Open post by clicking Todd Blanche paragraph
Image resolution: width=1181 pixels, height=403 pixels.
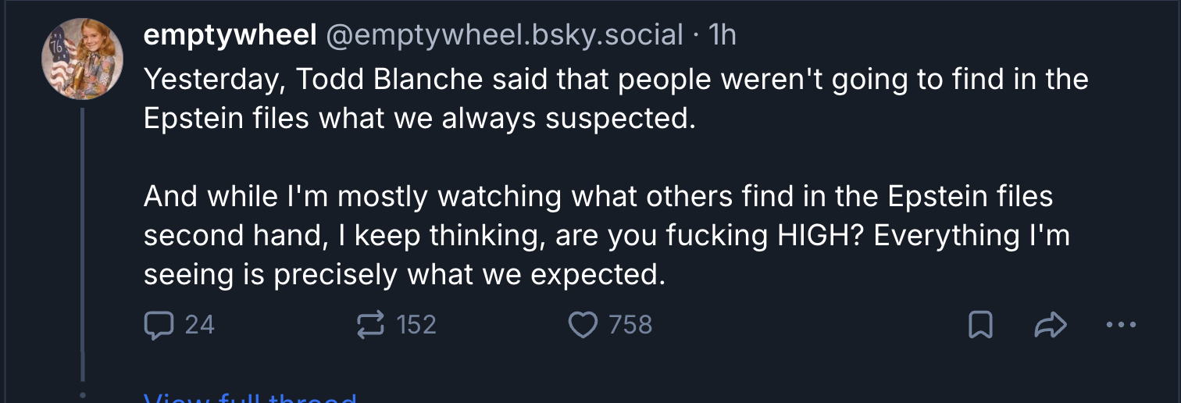(x=615, y=80)
